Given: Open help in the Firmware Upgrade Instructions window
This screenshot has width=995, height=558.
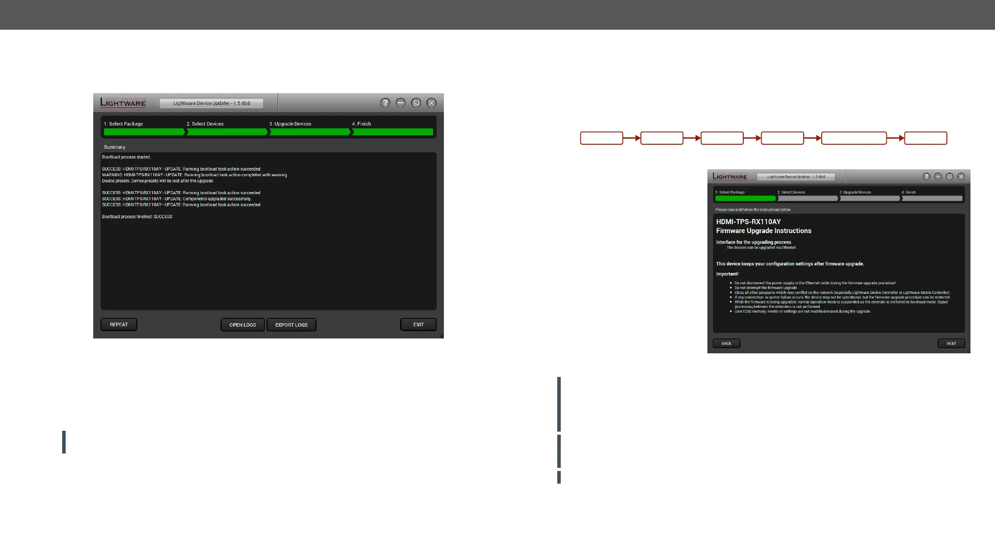Looking at the screenshot, I should click(x=926, y=176).
